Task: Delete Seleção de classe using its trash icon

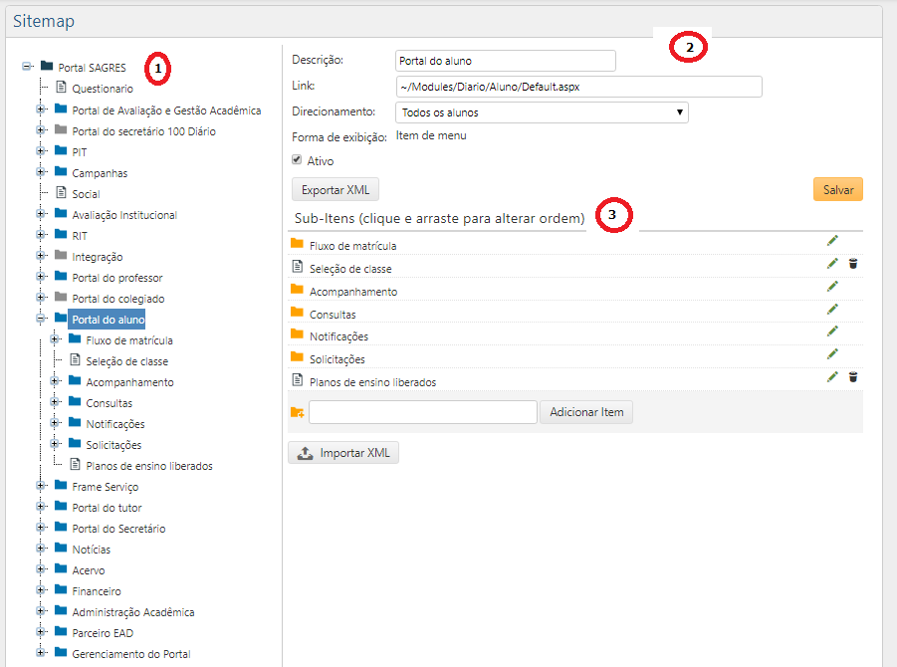Action: pyautogui.click(x=853, y=264)
